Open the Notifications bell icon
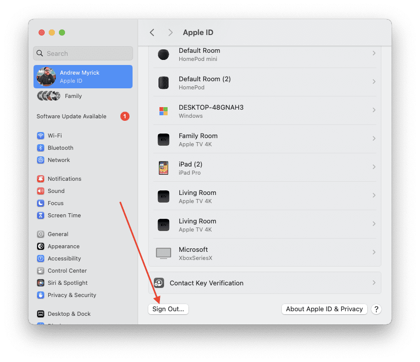 pyautogui.click(x=41, y=179)
